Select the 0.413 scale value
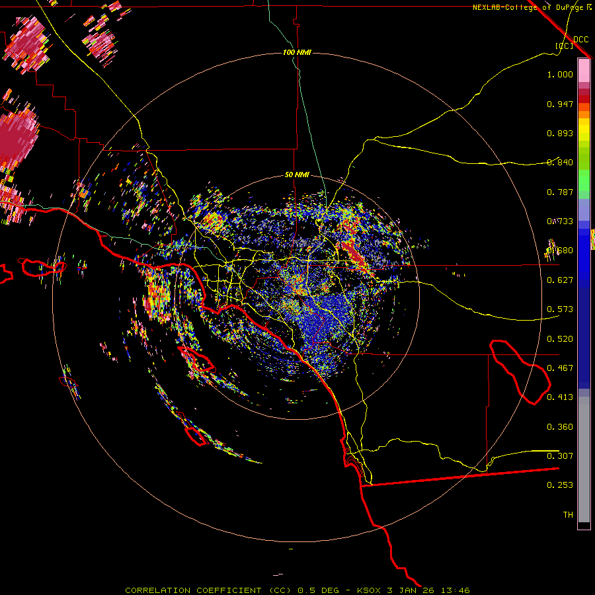 tap(560, 397)
